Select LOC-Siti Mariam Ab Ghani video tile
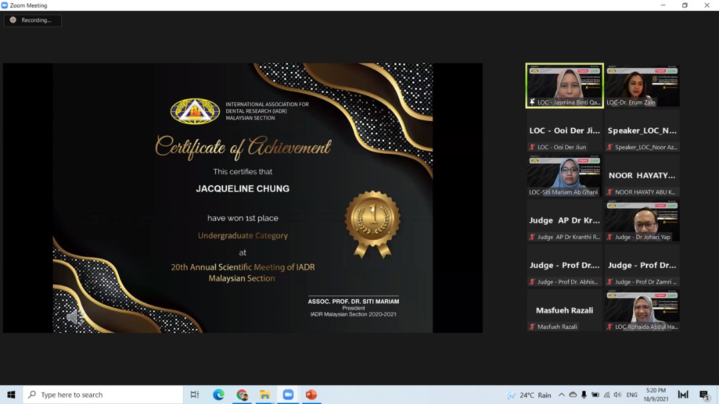This screenshot has height=404, width=719. (x=565, y=176)
